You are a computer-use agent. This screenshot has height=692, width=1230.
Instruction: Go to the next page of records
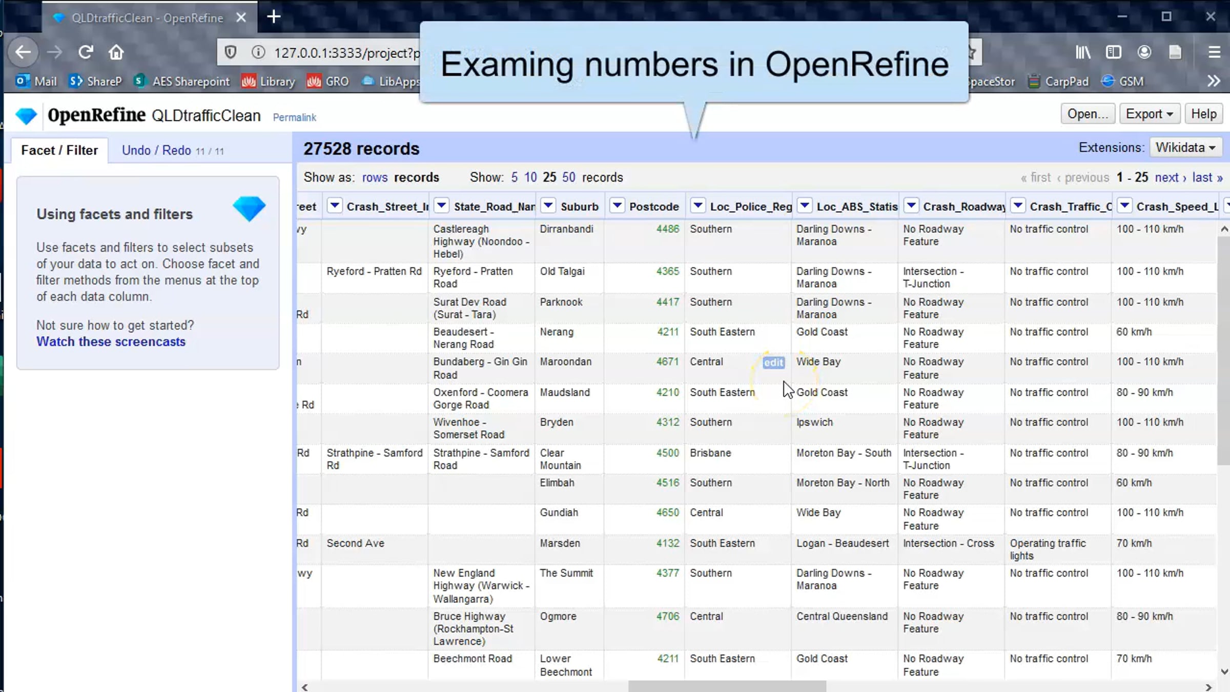(x=1171, y=177)
